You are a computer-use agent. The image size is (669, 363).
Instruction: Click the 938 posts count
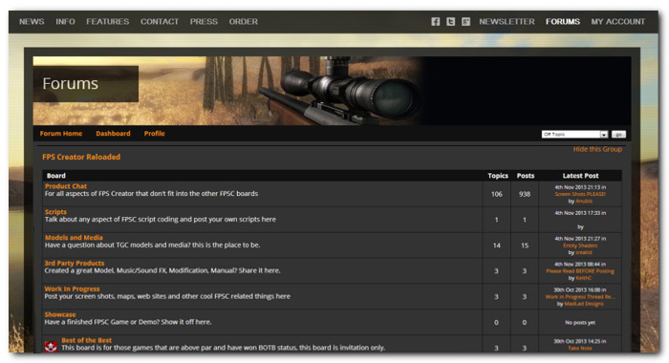(x=525, y=194)
